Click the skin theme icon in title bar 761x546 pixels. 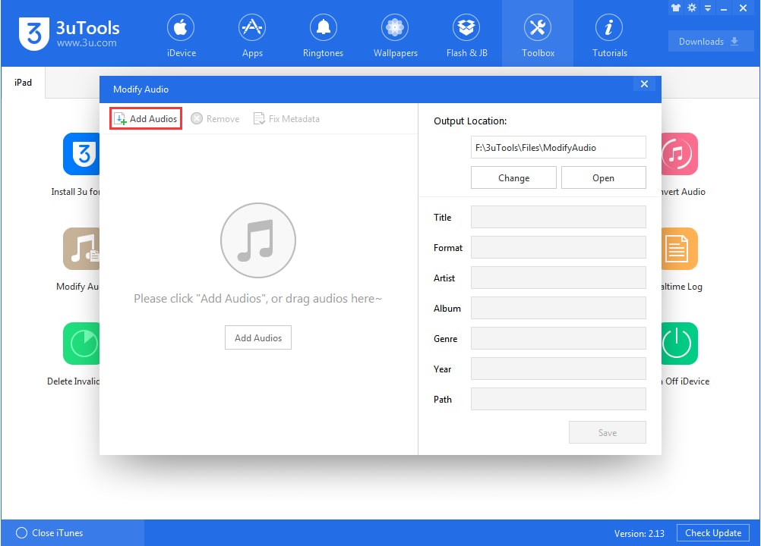point(675,8)
